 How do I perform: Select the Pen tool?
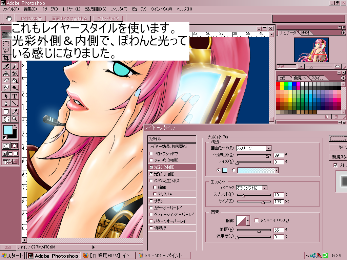coord(6,104)
